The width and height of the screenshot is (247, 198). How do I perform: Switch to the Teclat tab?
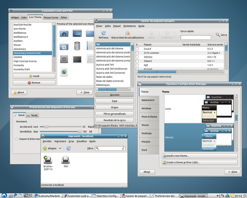point(33,115)
